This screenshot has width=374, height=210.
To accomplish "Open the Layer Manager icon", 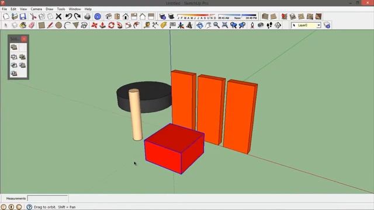I will (327, 25).
